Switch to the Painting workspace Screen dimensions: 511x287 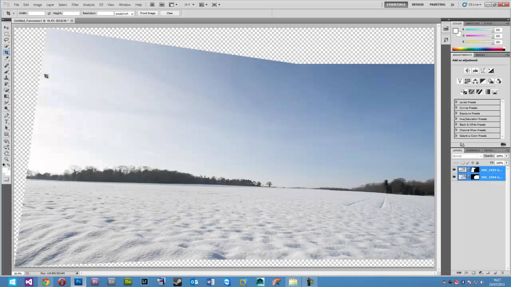(x=438, y=4)
